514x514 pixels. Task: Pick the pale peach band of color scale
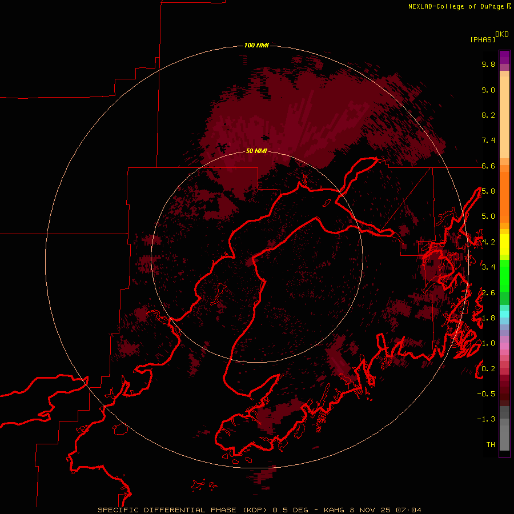pyautogui.click(x=504, y=117)
